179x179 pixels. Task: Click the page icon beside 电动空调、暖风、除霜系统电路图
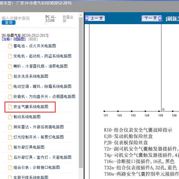[x=10, y=86]
